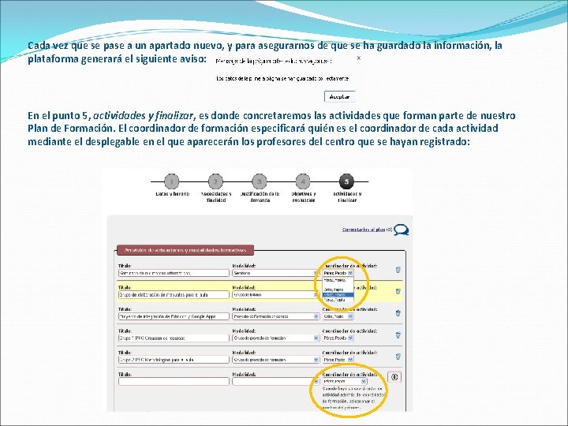Click the empty Título field in last row
The width and height of the screenshot is (568, 426).
tap(174, 382)
